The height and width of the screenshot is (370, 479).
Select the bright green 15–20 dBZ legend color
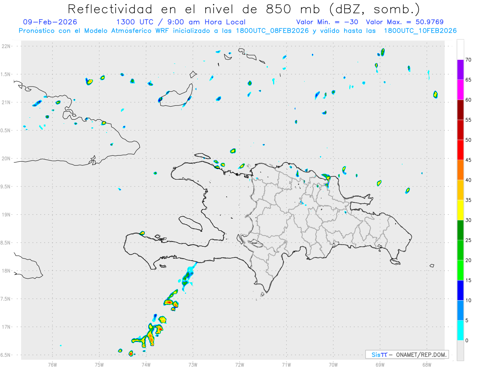tap(460, 270)
